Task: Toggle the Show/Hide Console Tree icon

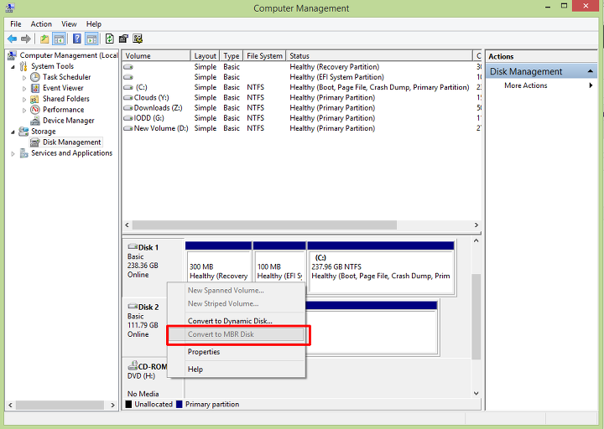Action: tap(59, 39)
